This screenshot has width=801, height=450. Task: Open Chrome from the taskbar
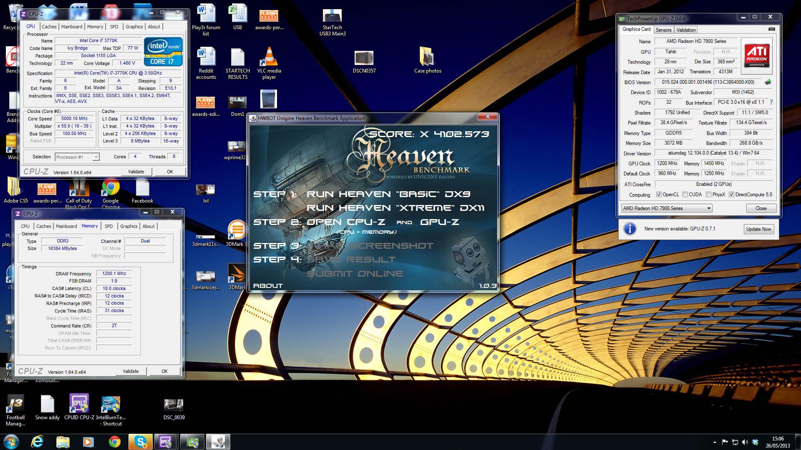coord(114,442)
